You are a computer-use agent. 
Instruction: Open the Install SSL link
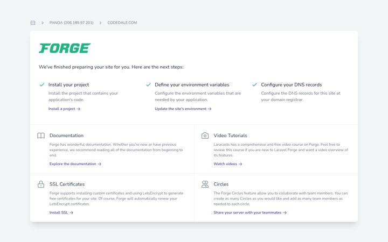pos(61,212)
